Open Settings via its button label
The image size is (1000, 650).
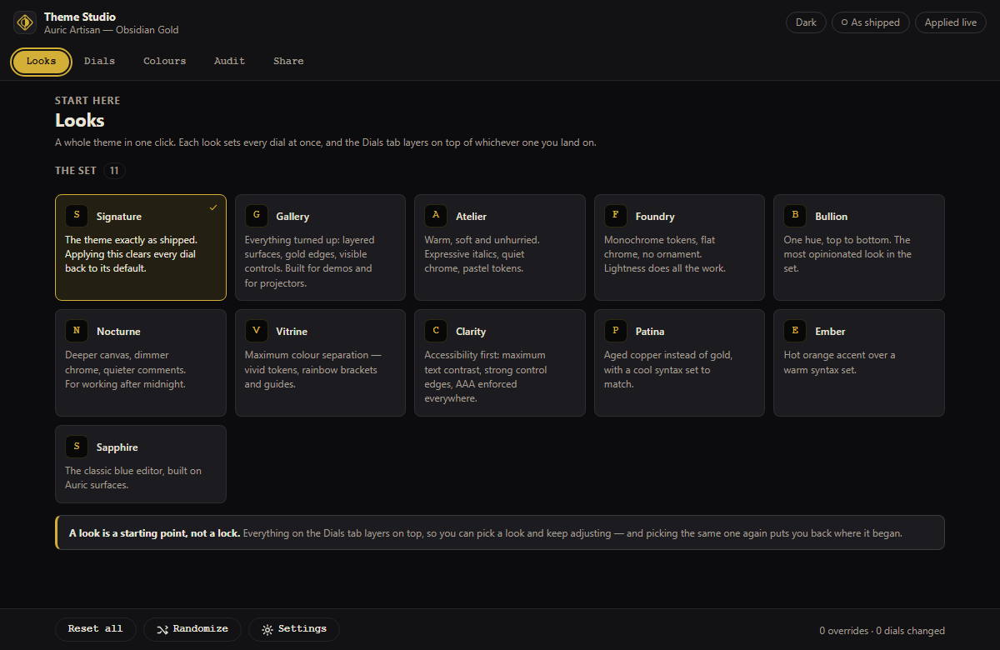click(x=302, y=629)
